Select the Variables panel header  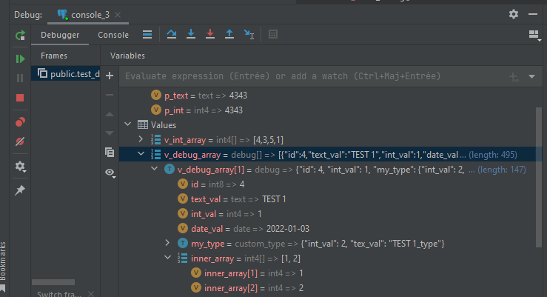(127, 56)
